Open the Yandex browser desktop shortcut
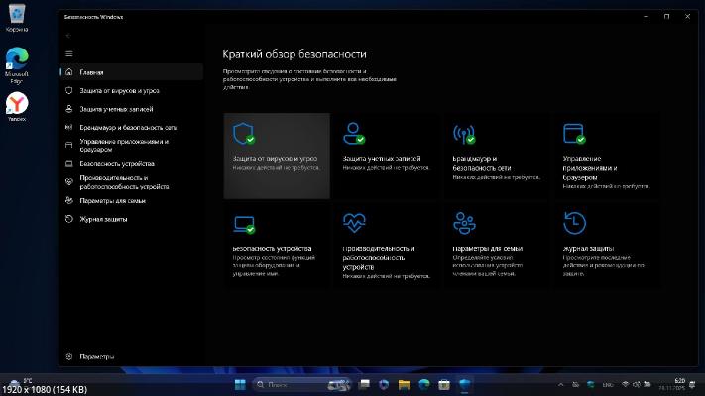705x396 pixels. click(x=17, y=104)
